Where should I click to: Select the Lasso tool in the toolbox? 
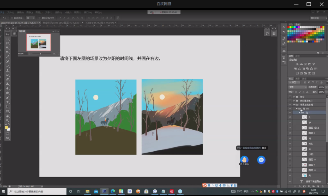pos(8,43)
